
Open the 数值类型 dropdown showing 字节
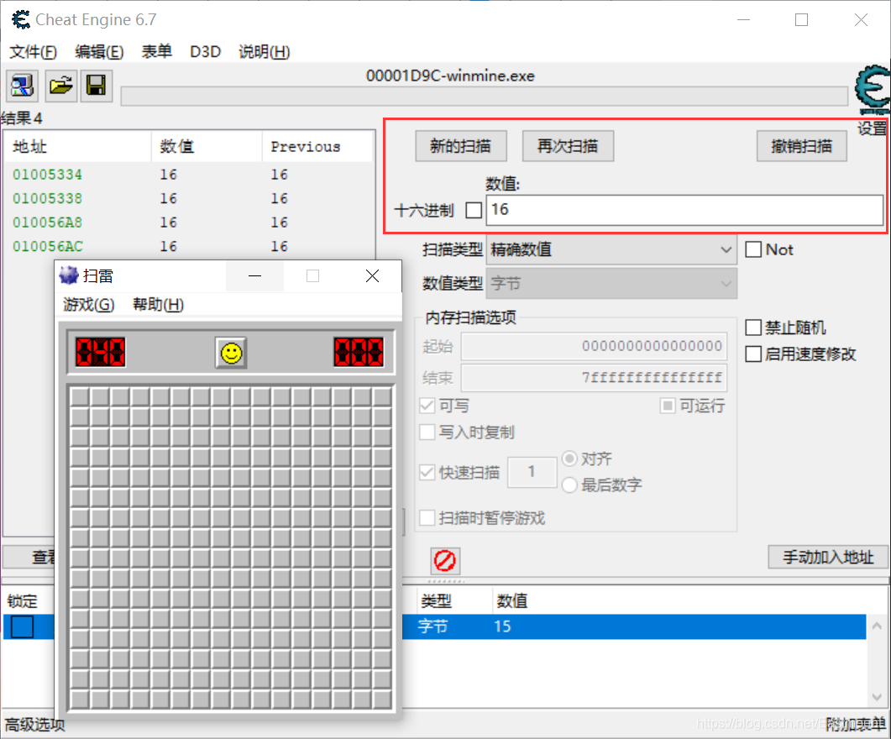[611, 284]
